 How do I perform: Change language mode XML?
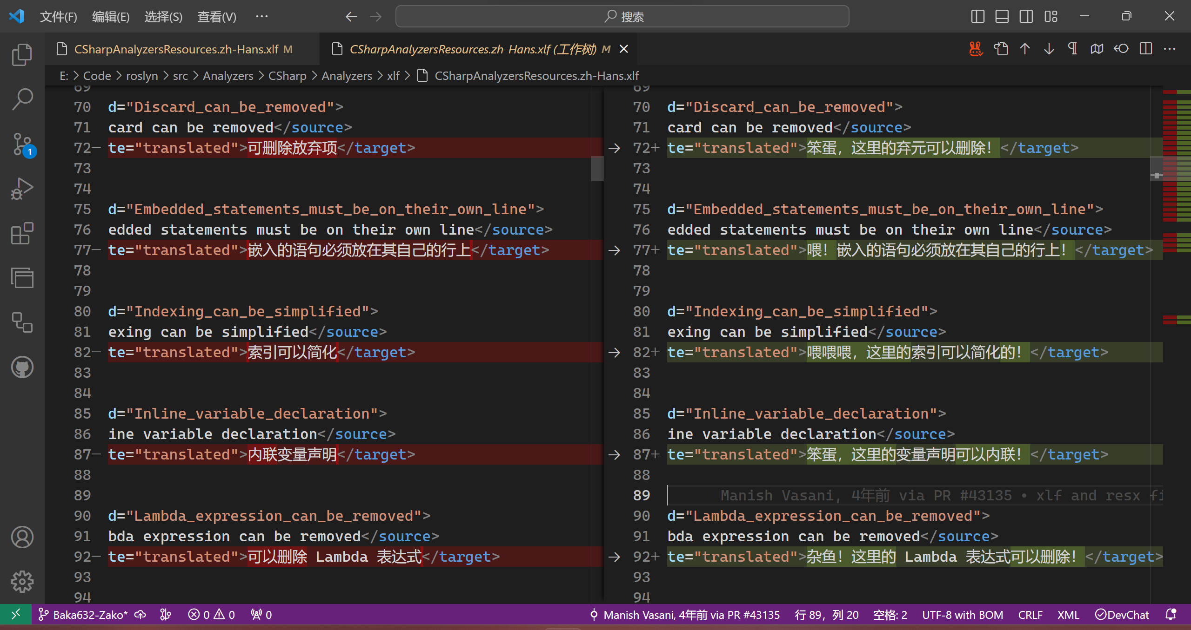pyautogui.click(x=1068, y=615)
